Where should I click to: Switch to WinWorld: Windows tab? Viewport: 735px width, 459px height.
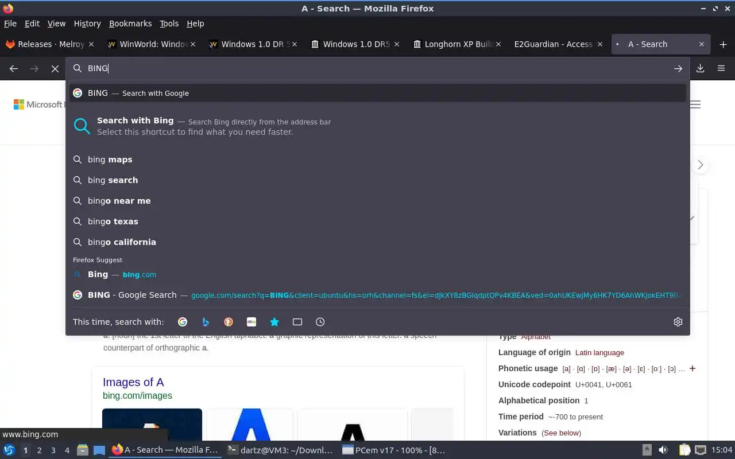[x=152, y=44]
